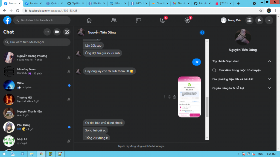The image size is (280, 157).
Task: Click the Tìm kiếm trên Messenger search field
Action: [x=37, y=42]
